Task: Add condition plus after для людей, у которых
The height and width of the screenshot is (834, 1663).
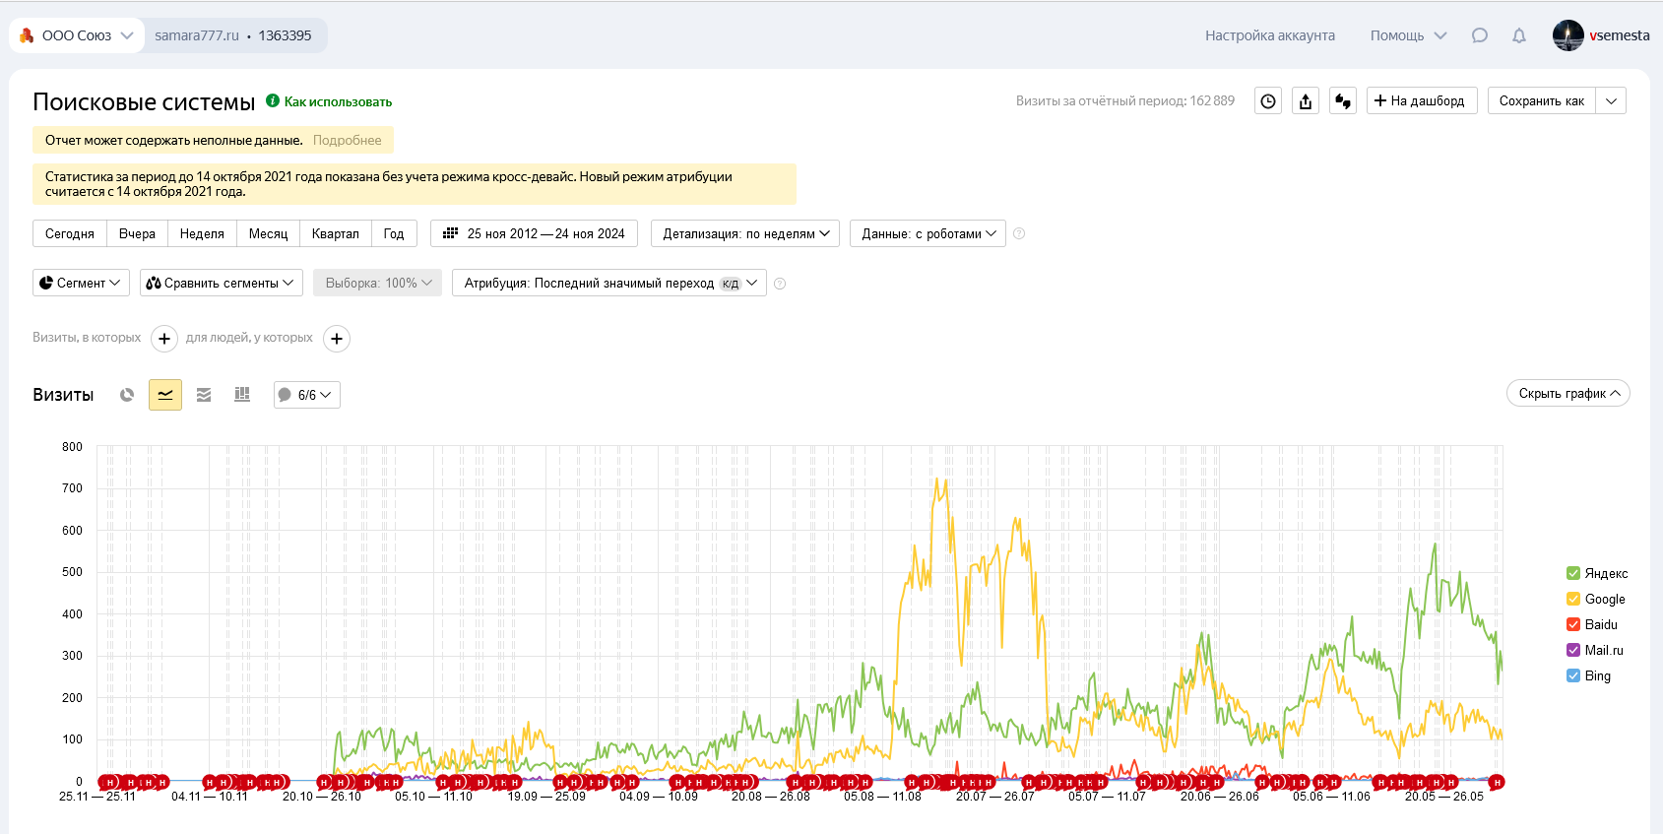Action: (x=337, y=339)
